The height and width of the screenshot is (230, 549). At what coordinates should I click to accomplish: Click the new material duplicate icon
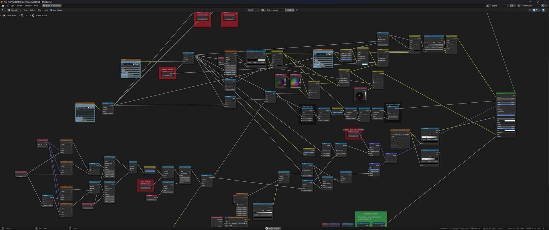pos(290,10)
